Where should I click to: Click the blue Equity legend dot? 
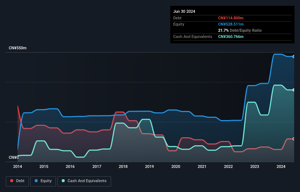[x=36, y=181]
